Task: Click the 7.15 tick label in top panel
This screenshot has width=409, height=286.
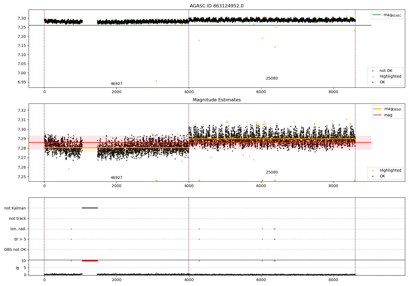Action: pos(22,46)
